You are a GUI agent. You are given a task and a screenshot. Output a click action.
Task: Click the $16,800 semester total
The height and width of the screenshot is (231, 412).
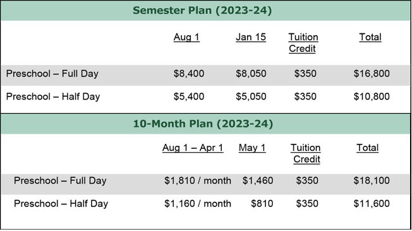[372, 74]
